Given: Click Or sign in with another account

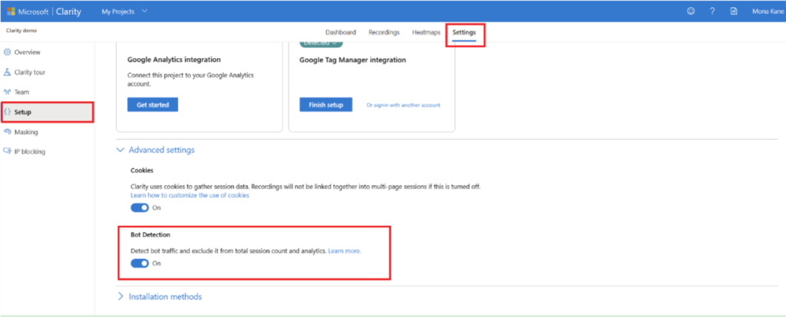Looking at the screenshot, I should (403, 105).
